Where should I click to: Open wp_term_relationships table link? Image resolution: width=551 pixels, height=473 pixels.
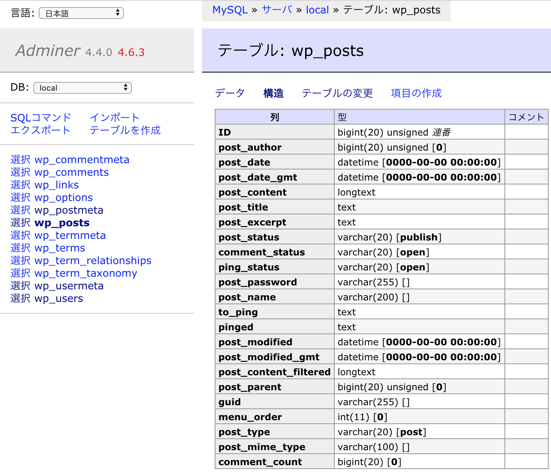pos(93,261)
